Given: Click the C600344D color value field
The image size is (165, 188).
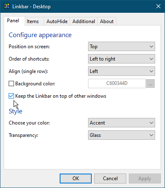Looking at the screenshot, I should click(117, 83).
